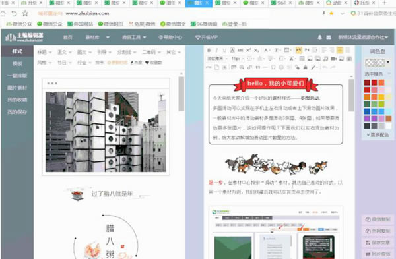396x259 pixels.
Task: Apply superscript formatting
Action: click(249, 51)
